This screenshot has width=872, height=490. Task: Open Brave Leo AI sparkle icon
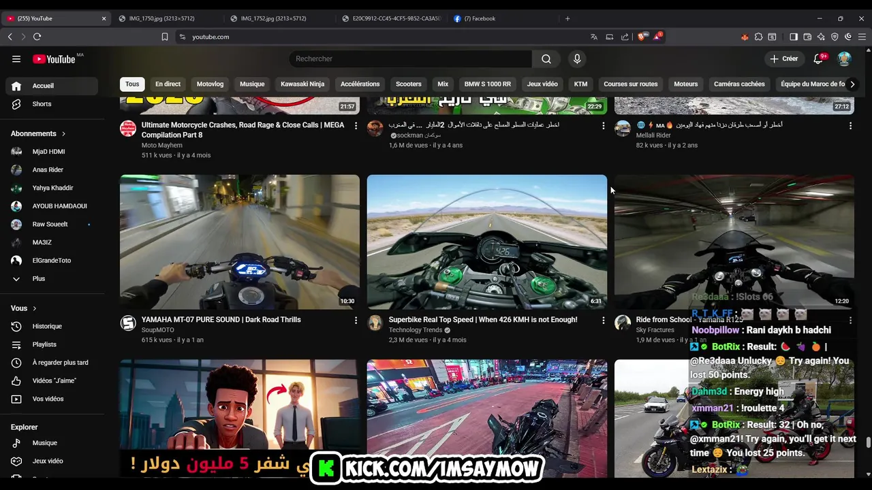[821, 37]
